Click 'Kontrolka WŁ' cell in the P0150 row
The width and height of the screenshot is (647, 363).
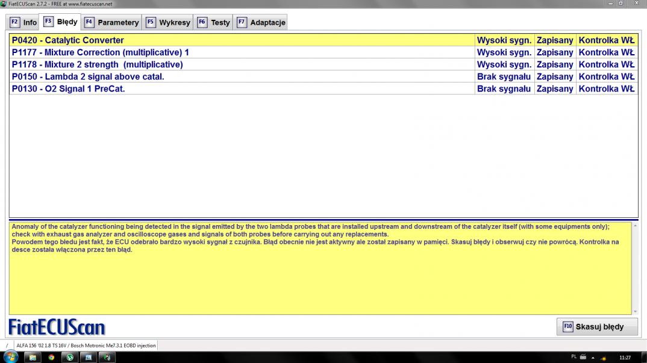(x=607, y=76)
